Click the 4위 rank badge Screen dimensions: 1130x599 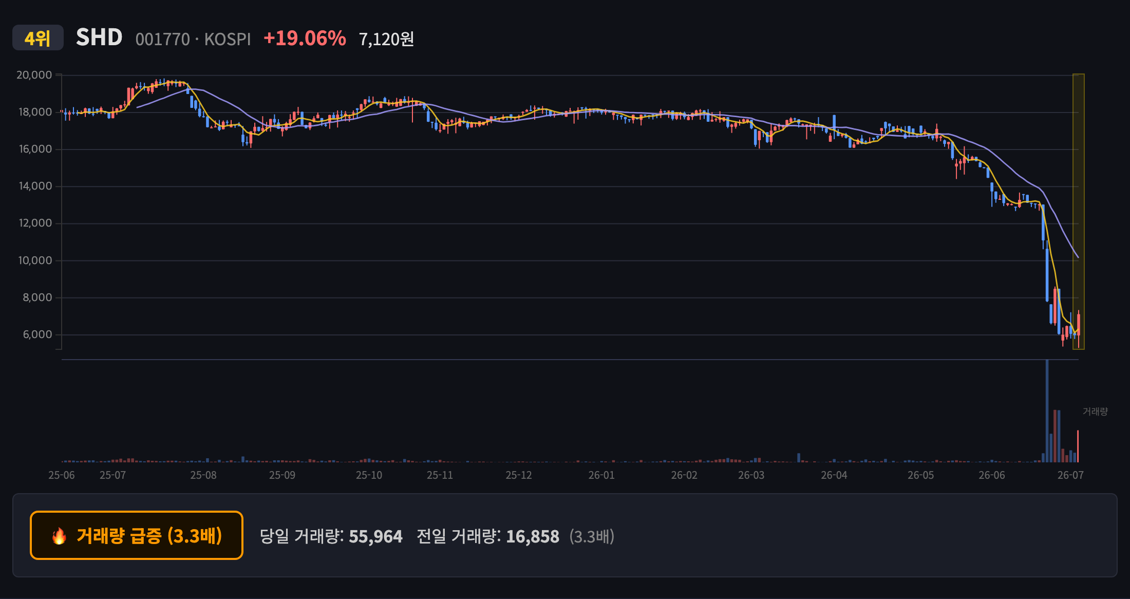click(38, 38)
